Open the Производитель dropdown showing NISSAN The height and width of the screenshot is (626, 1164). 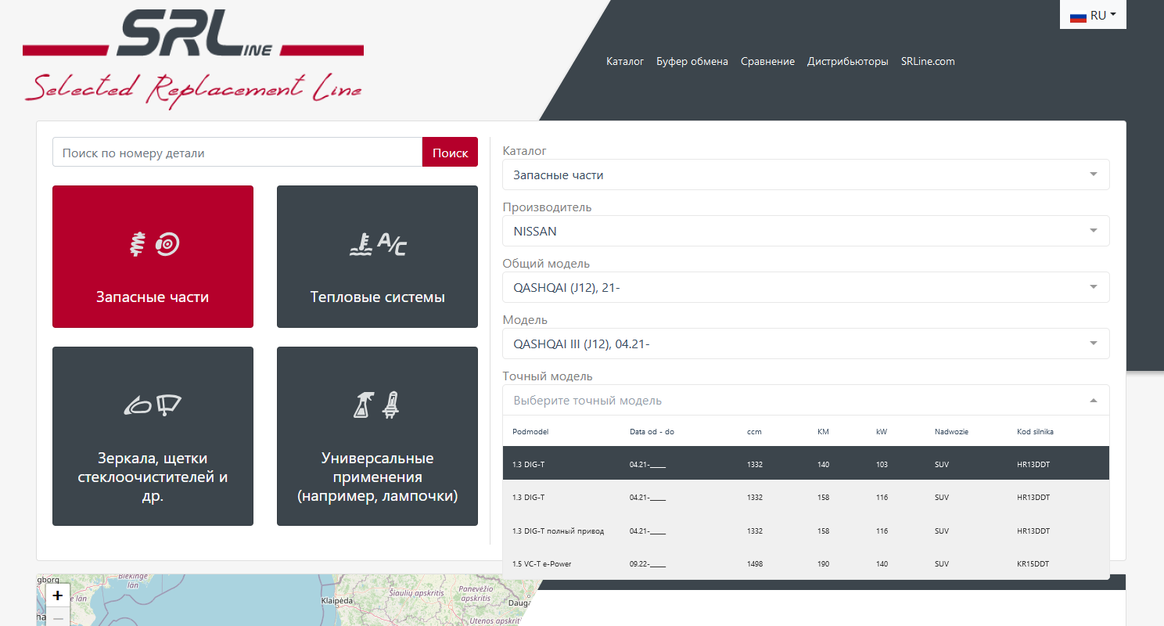pos(806,231)
